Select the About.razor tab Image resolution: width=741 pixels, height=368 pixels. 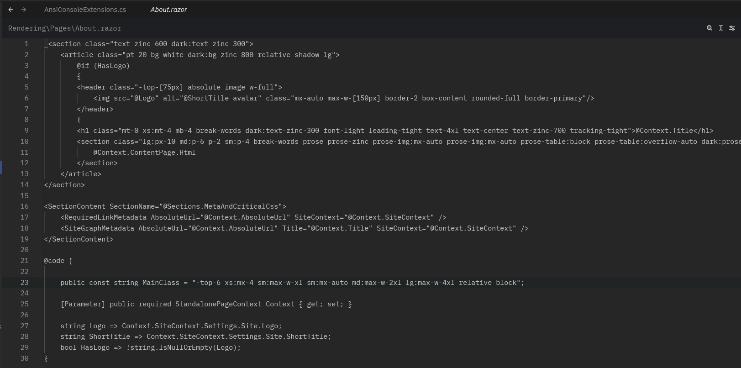168,10
